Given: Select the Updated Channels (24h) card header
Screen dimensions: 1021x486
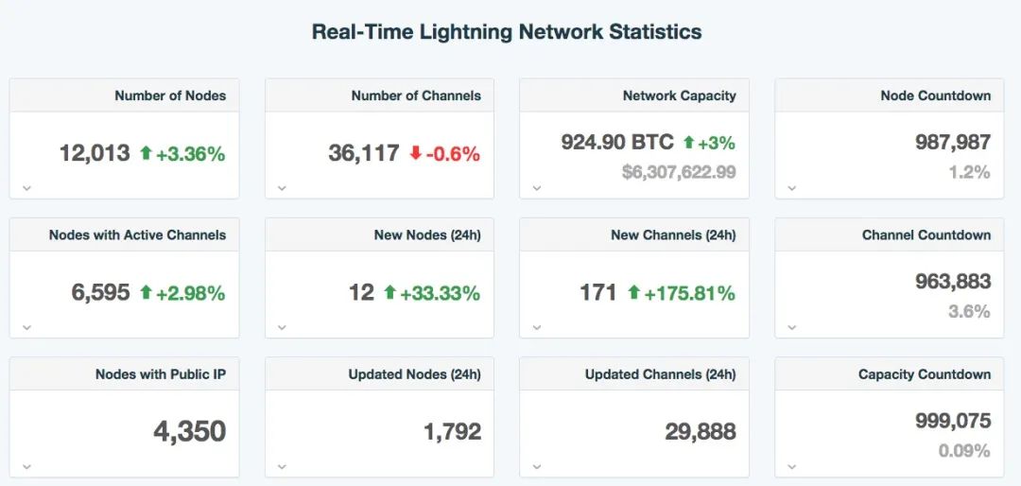Looking at the screenshot, I should tap(660, 374).
